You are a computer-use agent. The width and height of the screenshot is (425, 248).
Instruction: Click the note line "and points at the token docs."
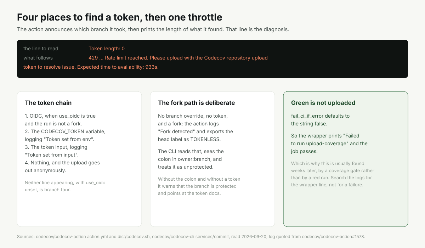pyautogui.click(x=190, y=193)
